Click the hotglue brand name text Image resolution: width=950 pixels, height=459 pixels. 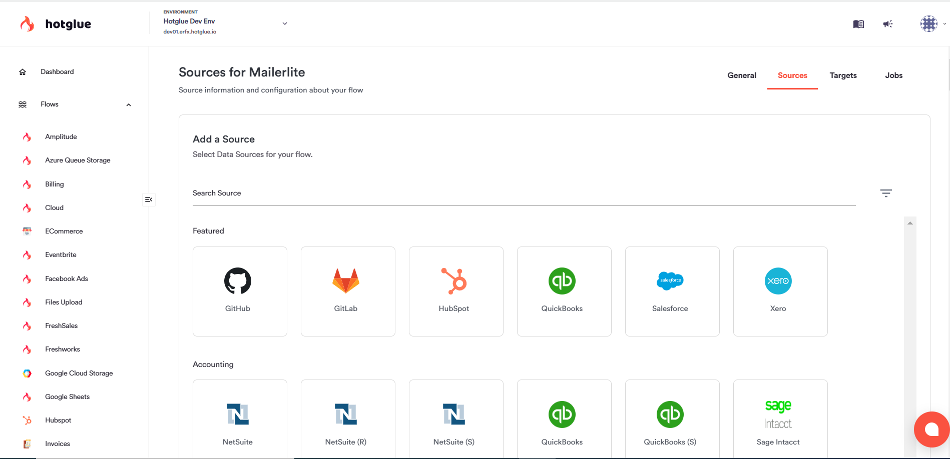click(x=68, y=24)
